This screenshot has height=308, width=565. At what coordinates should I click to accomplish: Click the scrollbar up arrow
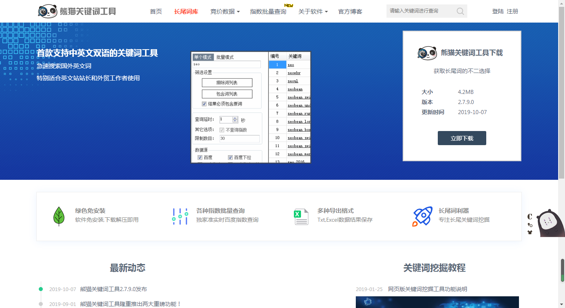click(x=562, y=3)
